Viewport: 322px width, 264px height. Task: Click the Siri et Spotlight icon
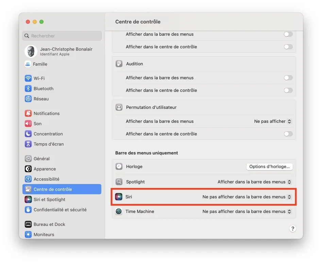28,199
